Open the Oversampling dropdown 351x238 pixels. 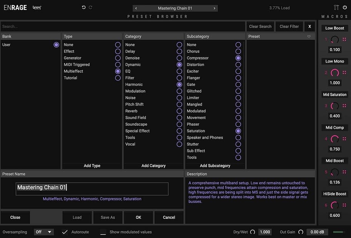pyautogui.click(x=44, y=232)
